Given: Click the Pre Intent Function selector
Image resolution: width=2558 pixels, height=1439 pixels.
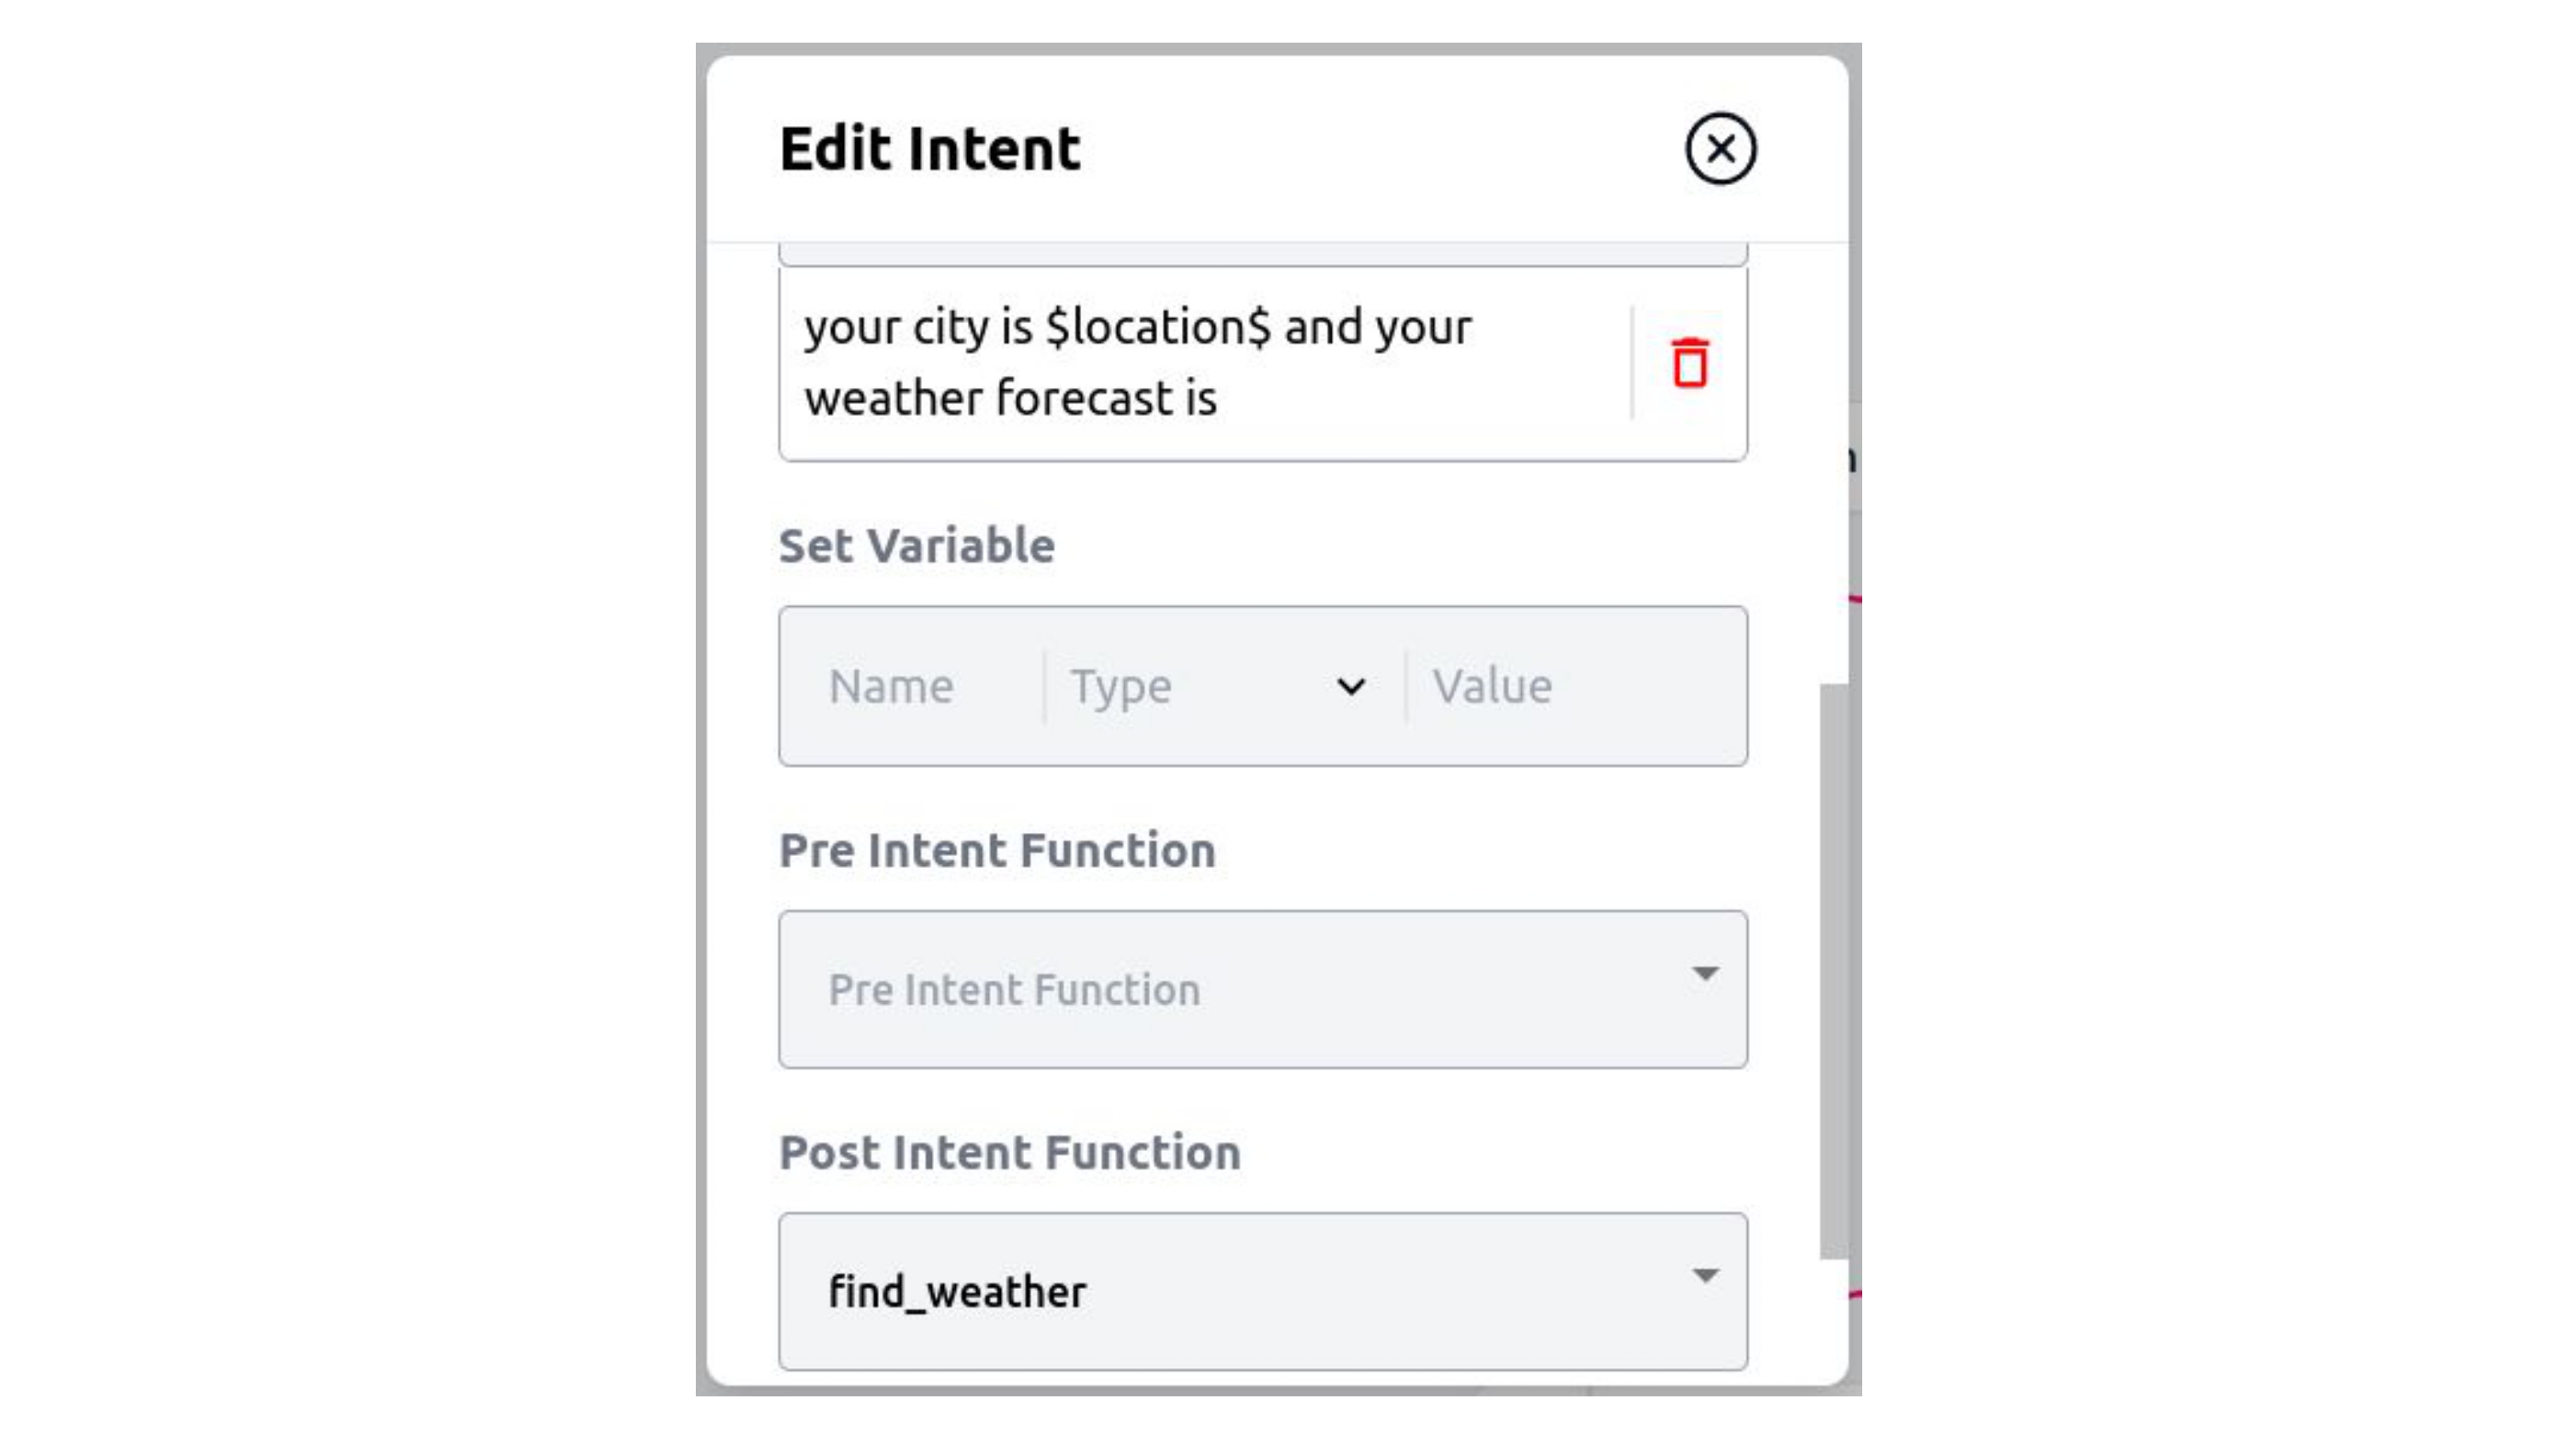Looking at the screenshot, I should [1261, 987].
